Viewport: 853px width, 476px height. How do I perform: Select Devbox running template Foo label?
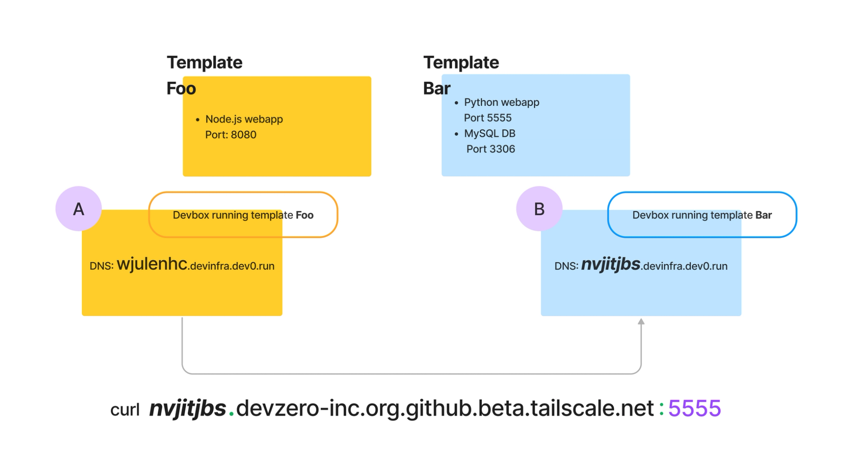(x=243, y=215)
